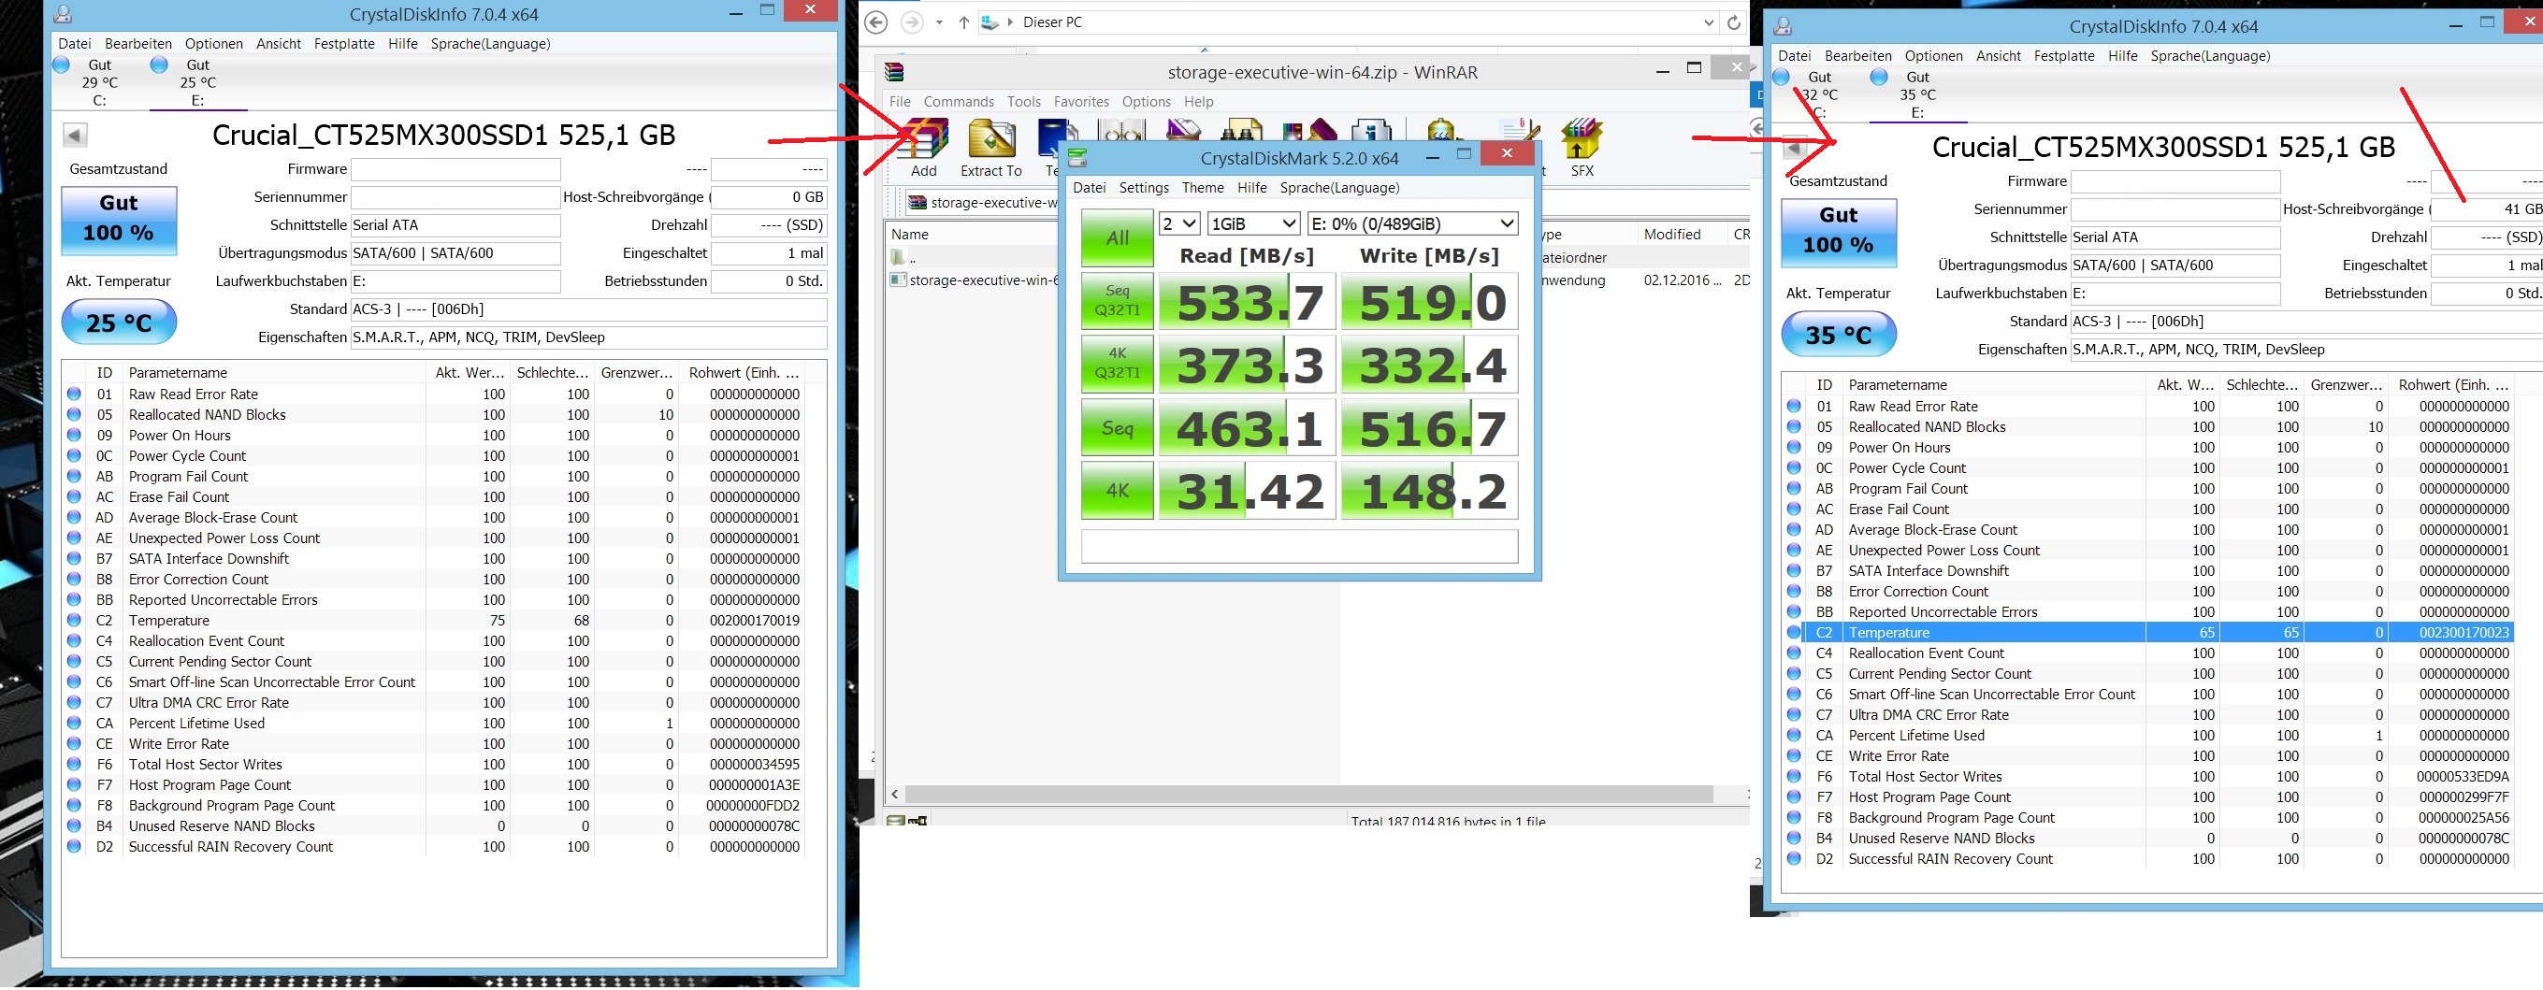This screenshot has width=2543, height=990.
Task: Open the E: 0% (0/489GiB) drive dropdown
Action: [x=1411, y=224]
